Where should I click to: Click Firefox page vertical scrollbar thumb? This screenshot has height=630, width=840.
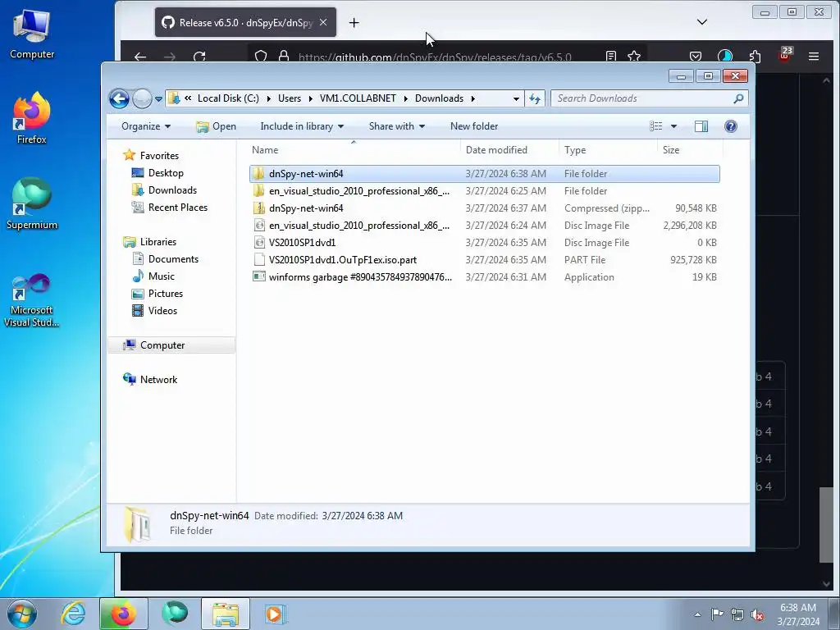tap(826, 525)
